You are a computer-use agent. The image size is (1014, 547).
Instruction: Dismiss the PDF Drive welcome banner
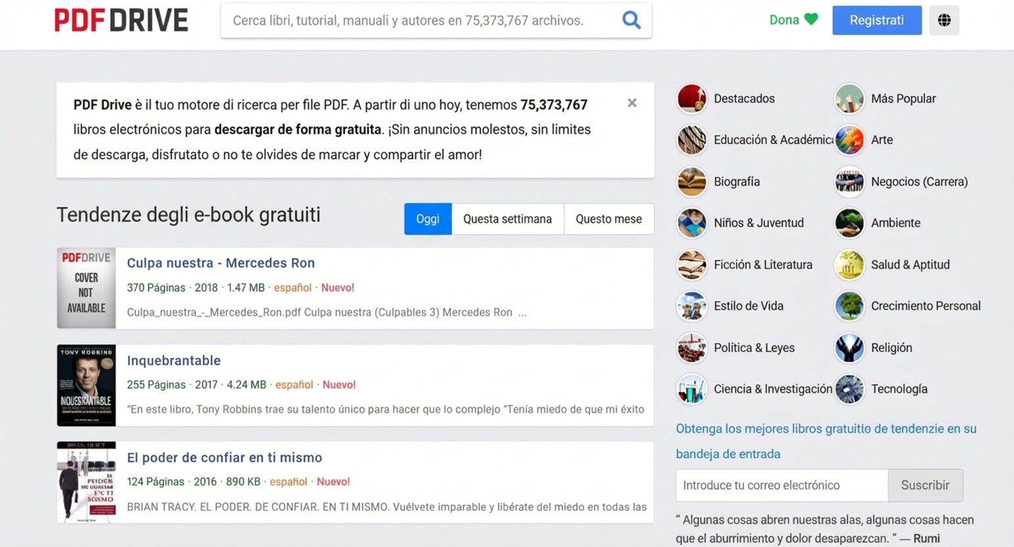click(x=632, y=103)
